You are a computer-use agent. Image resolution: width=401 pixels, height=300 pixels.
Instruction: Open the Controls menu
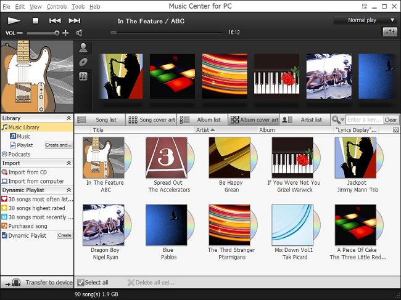tap(57, 7)
